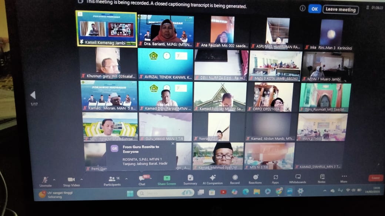Open the Reactions menu
The height and width of the screenshot is (216, 385).
coord(255,178)
